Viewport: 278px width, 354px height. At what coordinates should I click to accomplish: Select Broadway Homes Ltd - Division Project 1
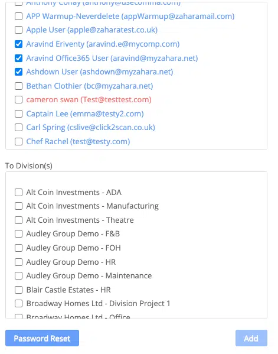click(x=18, y=303)
